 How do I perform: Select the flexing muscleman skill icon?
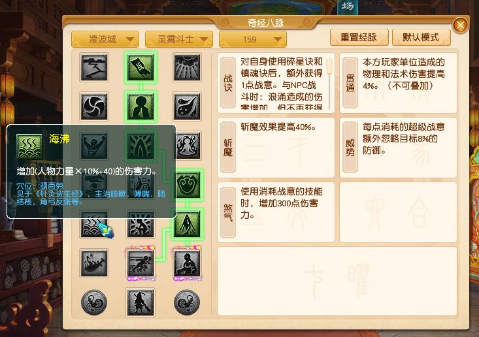(x=94, y=146)
